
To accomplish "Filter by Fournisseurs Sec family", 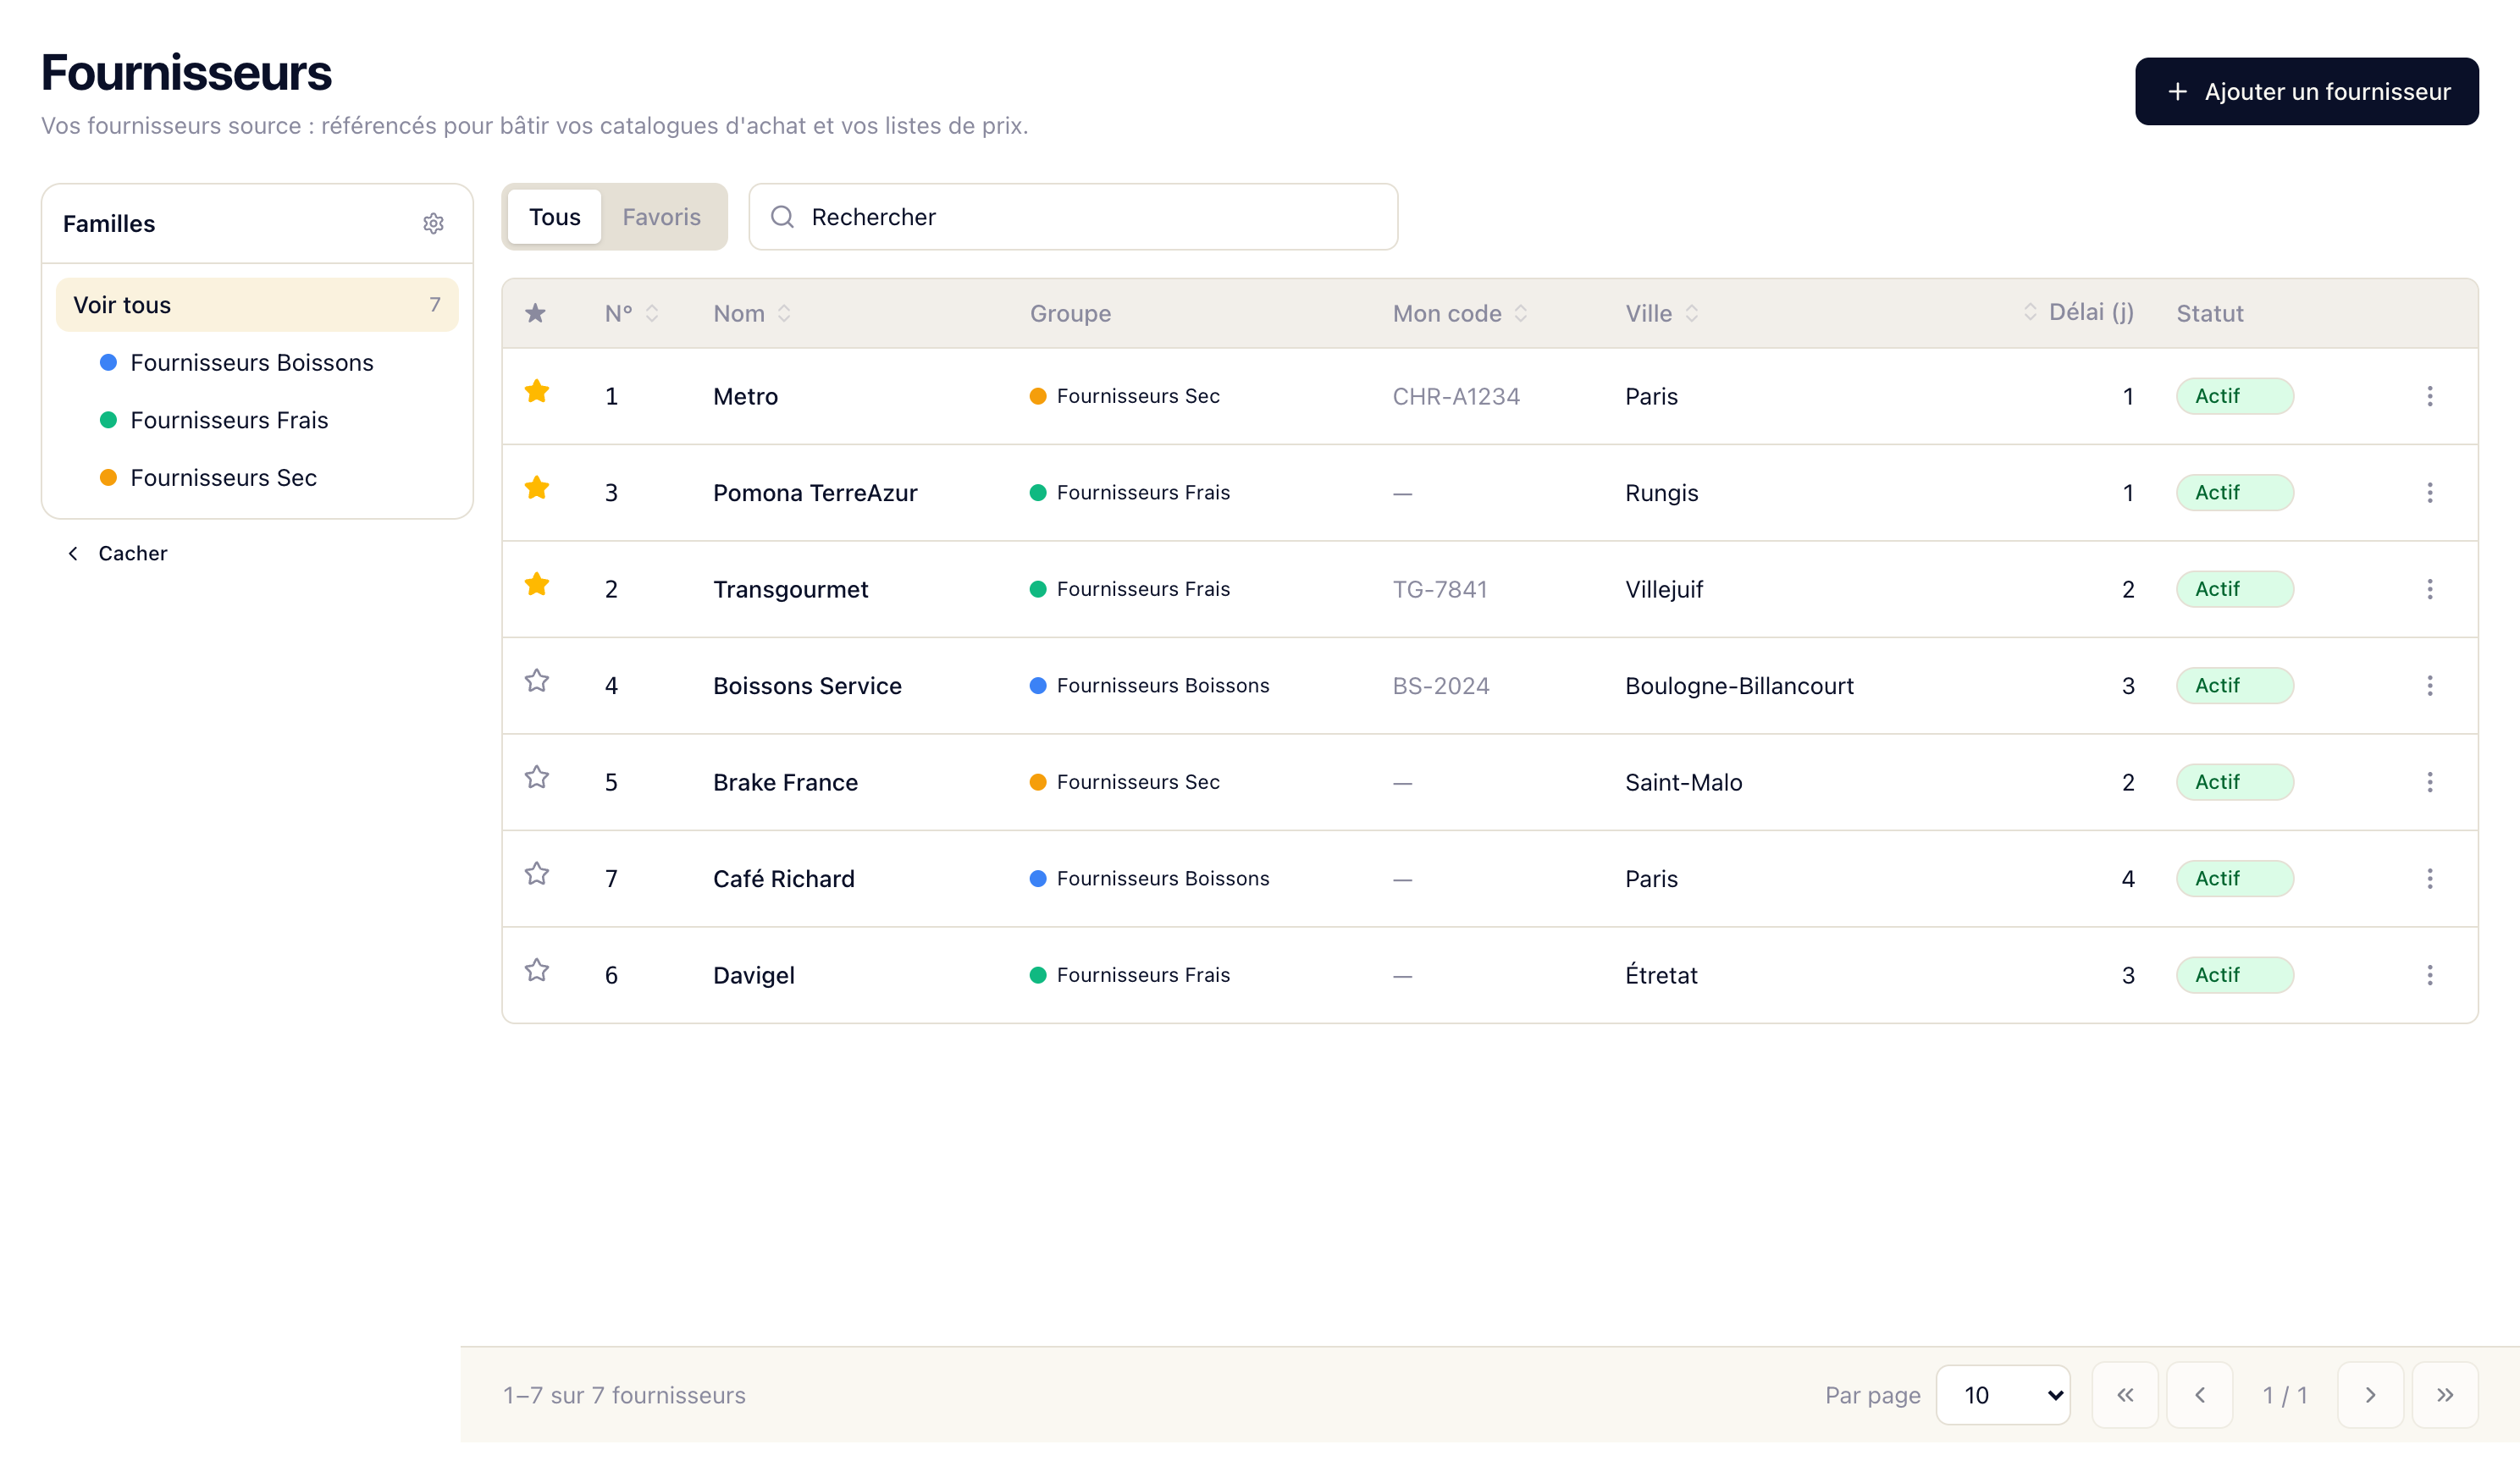I will (x=224, y=477).
